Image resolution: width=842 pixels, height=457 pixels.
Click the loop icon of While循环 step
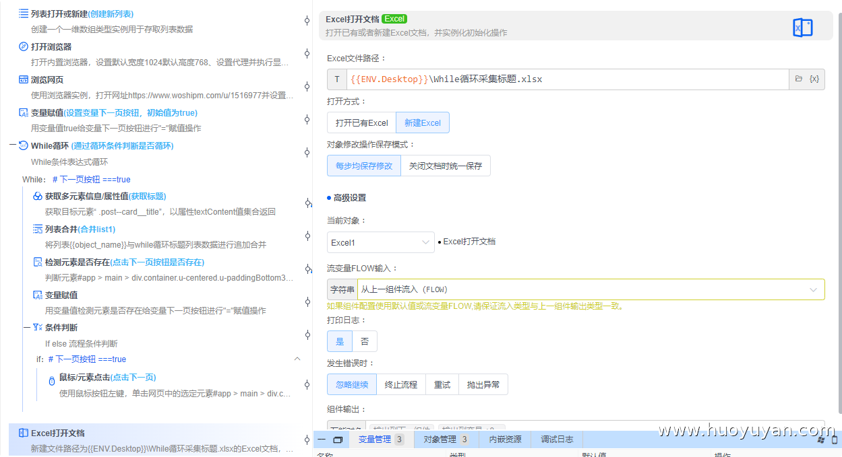pyautogui.click(x=24, y=145)
